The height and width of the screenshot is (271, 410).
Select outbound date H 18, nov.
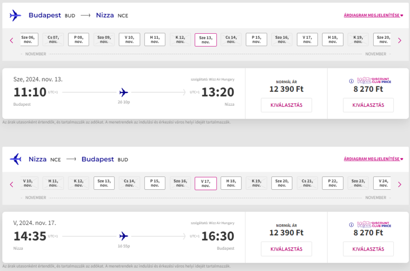[333, 40]
